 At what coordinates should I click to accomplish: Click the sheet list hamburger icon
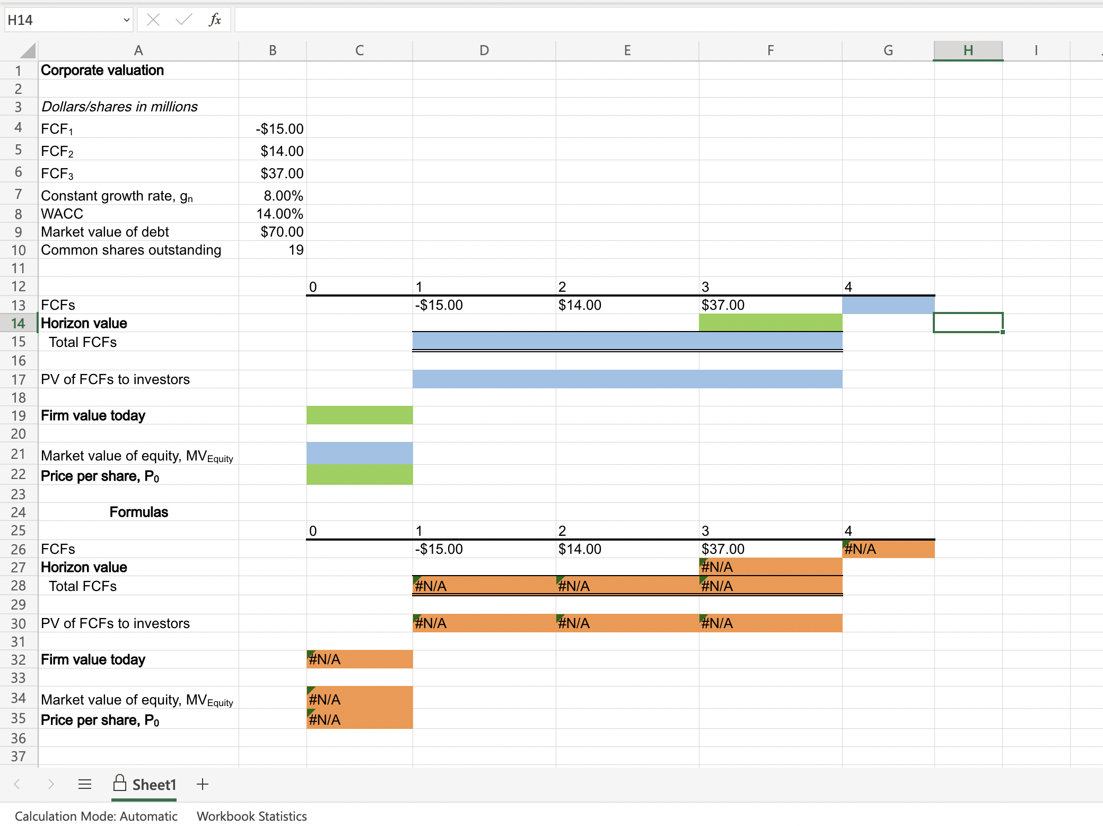pos(85,785)
